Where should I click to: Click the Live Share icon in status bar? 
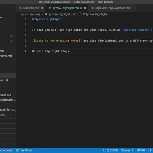(x=17, y=150)
